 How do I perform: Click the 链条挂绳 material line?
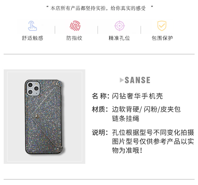(x=125, y=119)
